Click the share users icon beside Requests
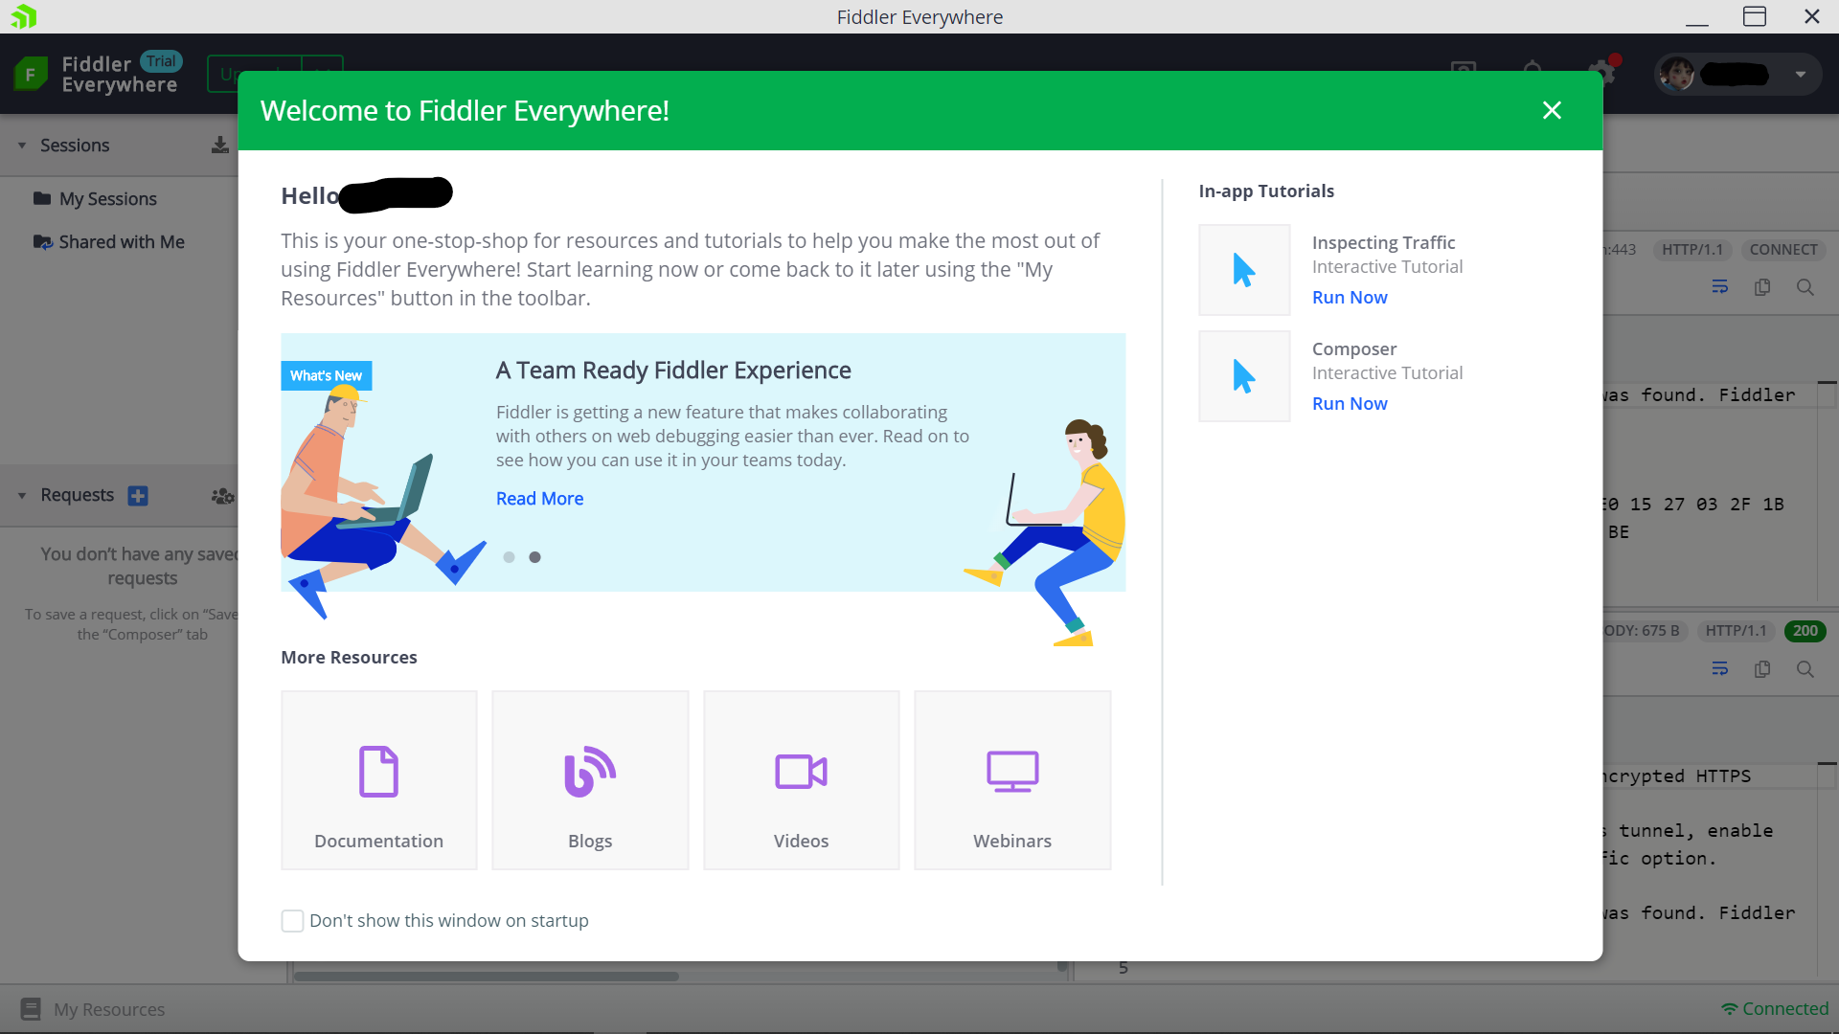The height and width of the screenshot is (1034, 1839). 223,496
